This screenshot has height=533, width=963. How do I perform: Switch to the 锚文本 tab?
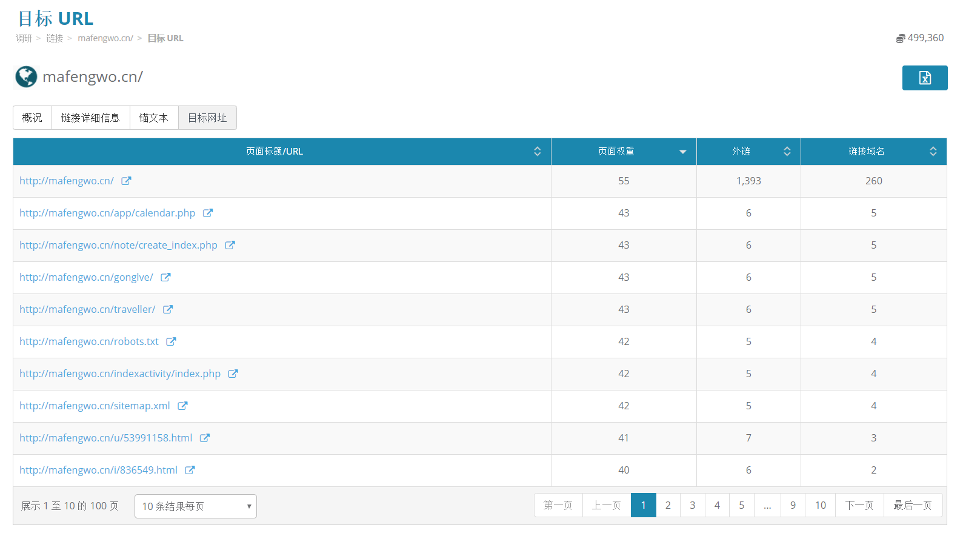(154, 118)
